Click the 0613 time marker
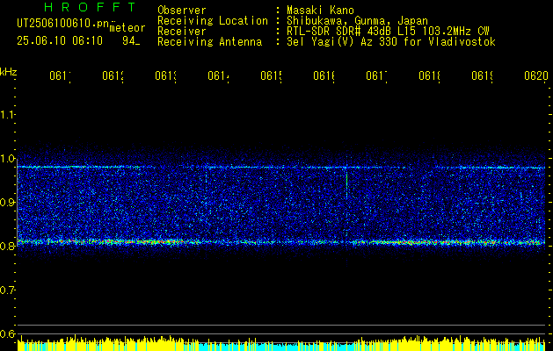 click(x=165, y=76)
